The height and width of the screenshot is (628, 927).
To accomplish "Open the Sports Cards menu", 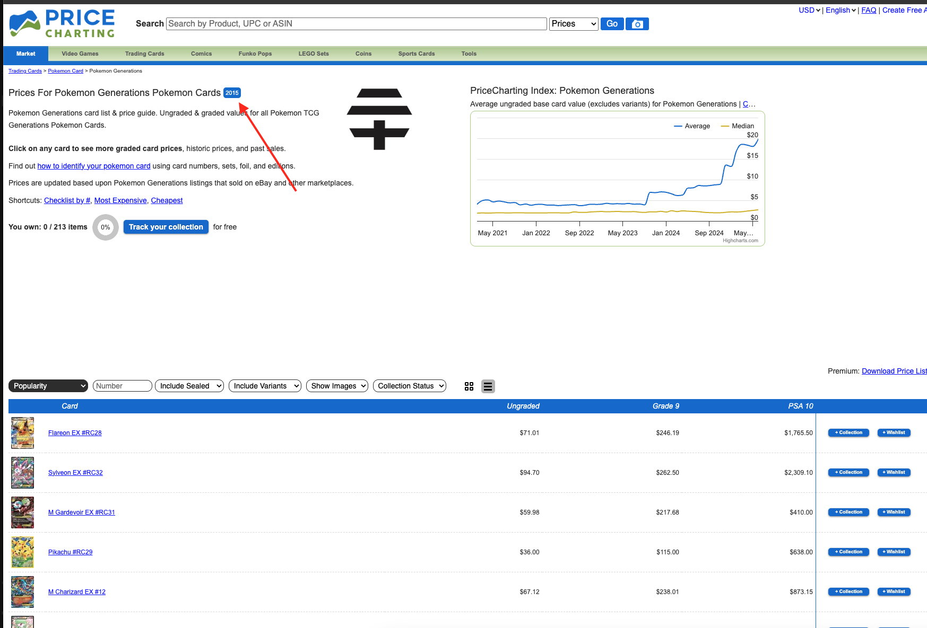I will [x=417, y=54].
